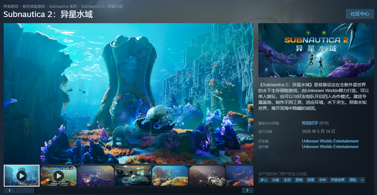
Task: Click the review count (819)
Action: [x=324, y=123]
